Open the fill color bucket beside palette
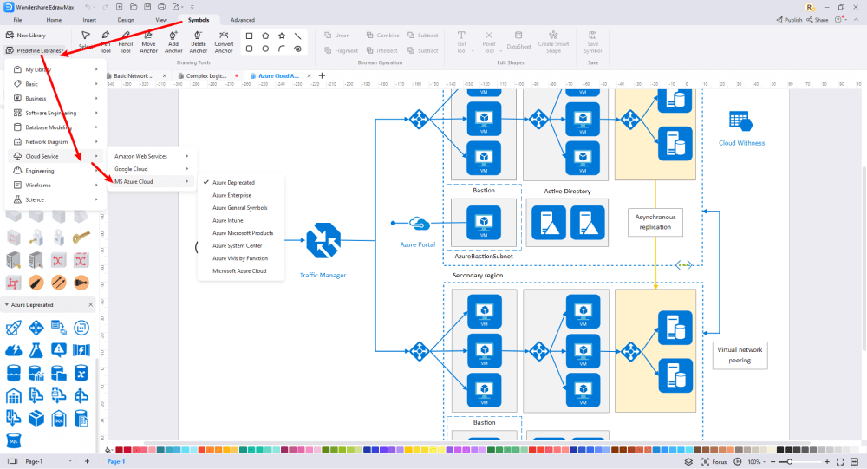Screen dimensions: 867x469 108,450
